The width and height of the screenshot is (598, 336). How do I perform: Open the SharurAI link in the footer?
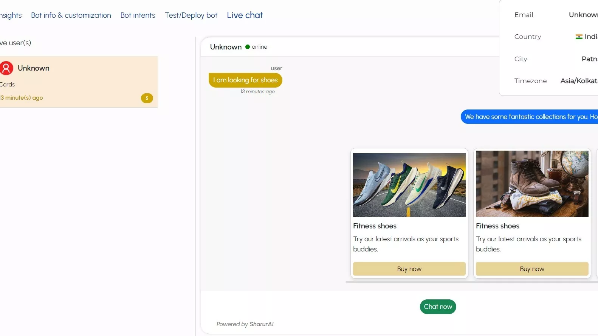pos(261,324)
